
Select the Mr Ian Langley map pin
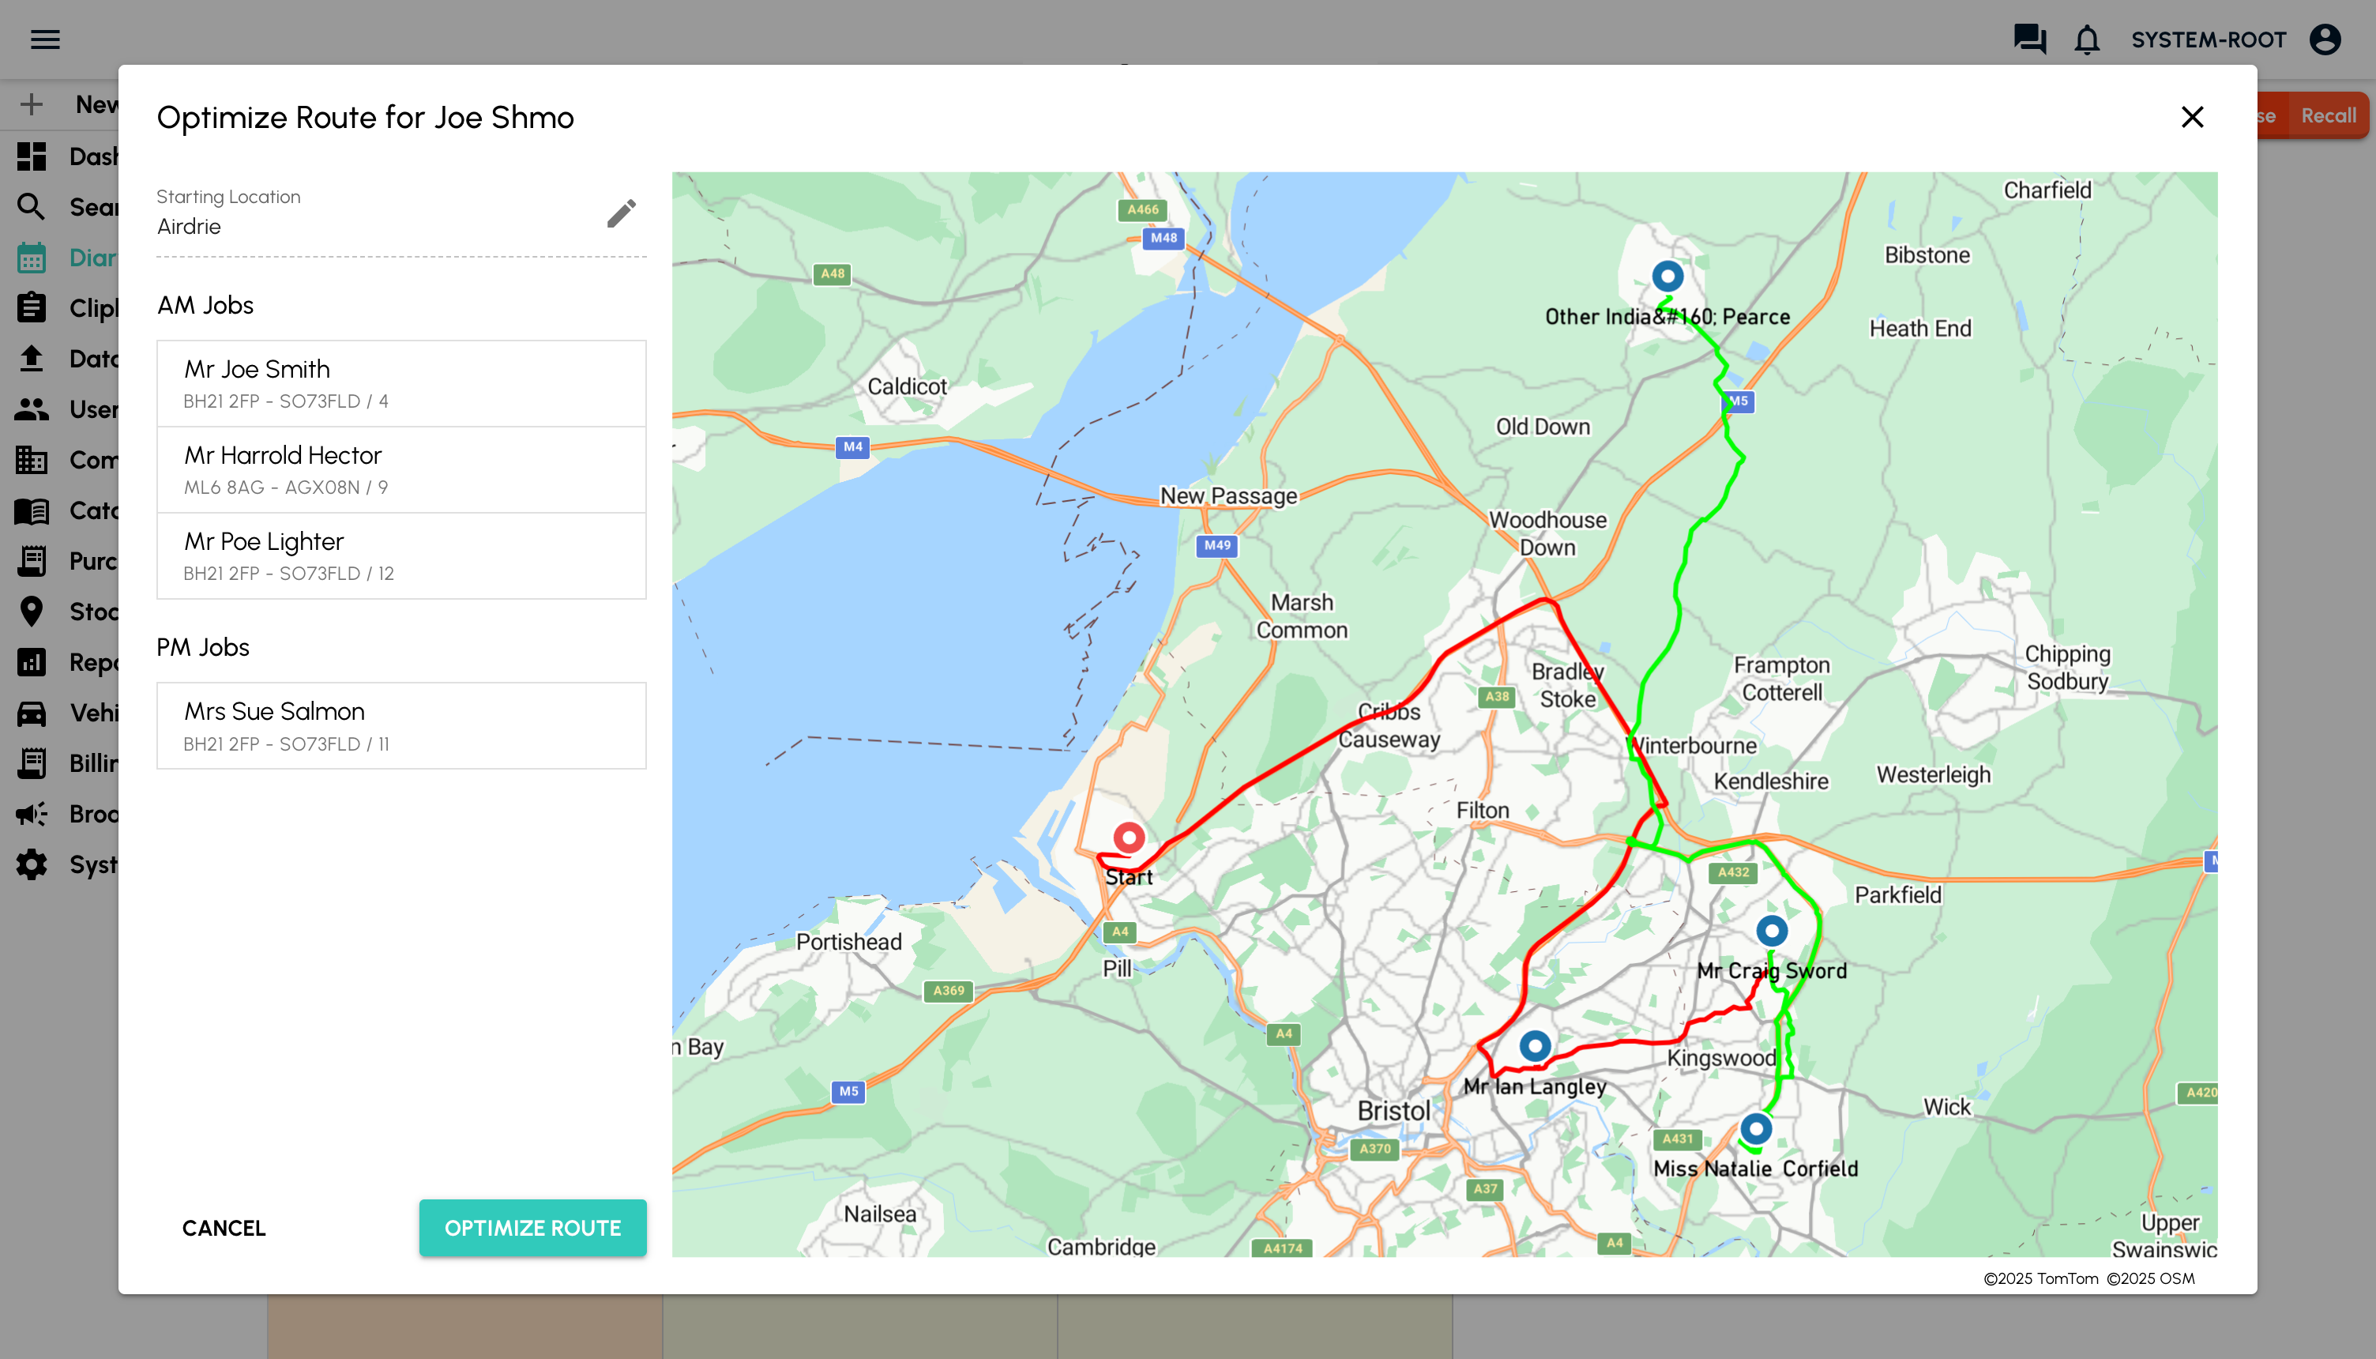(x=1535, y=1045)
